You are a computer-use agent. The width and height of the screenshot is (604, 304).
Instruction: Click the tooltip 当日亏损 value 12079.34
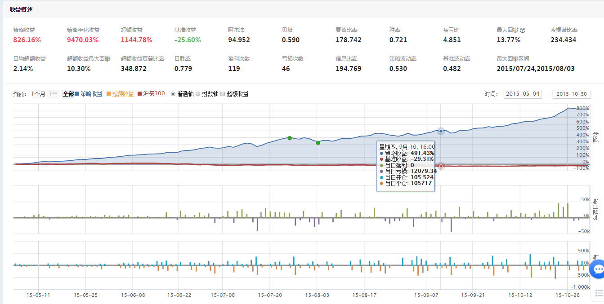pos(423,171)
